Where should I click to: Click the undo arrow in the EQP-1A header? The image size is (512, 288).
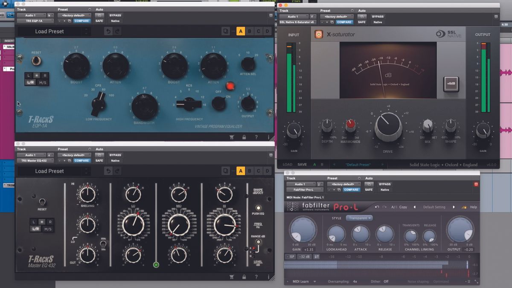pos(108,31)
